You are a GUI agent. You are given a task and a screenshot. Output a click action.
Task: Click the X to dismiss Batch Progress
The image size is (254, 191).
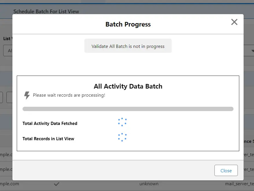click(234, 22)
